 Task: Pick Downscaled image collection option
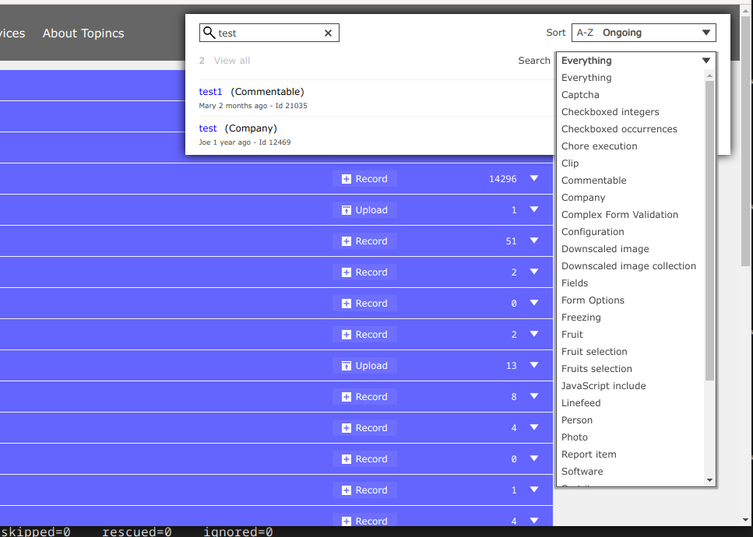pos(628,266)
